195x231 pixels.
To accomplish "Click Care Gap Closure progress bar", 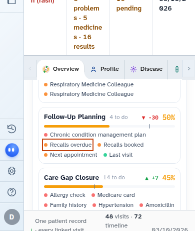I will point(109,186).
